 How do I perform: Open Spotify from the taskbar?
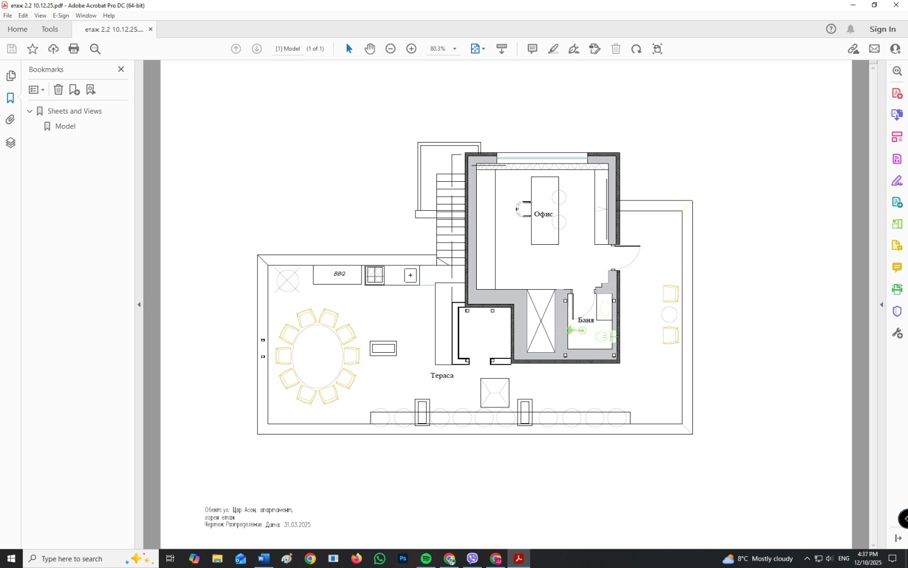coord(426,559)
